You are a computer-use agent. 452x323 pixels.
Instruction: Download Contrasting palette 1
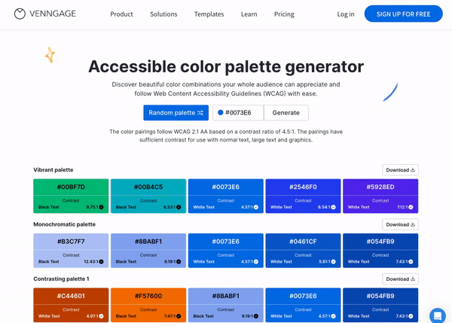pyautogui.click(x=400, y=279)
